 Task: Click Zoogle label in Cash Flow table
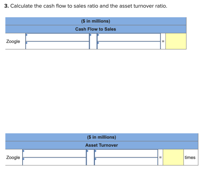[x=13, y=41]
